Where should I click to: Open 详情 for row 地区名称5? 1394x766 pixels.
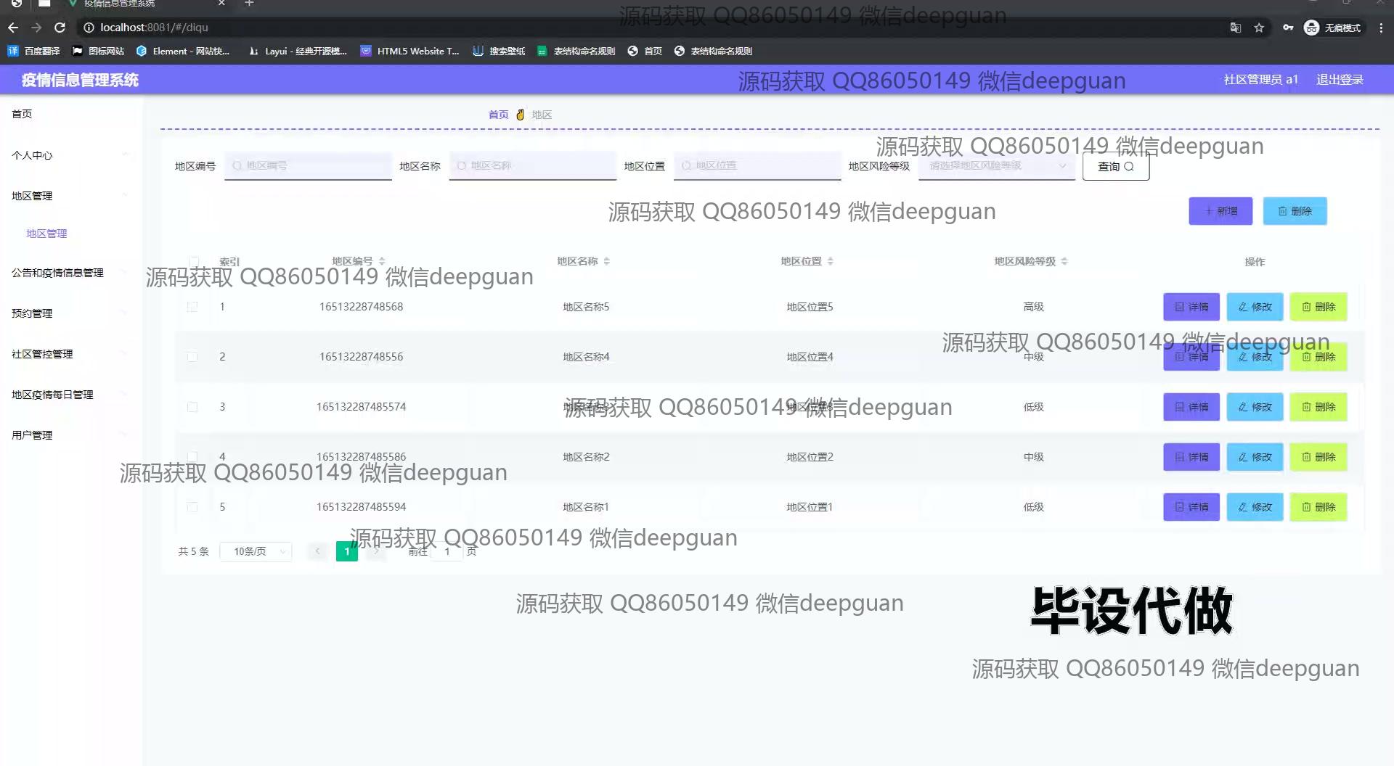[x=1191, y=307]
